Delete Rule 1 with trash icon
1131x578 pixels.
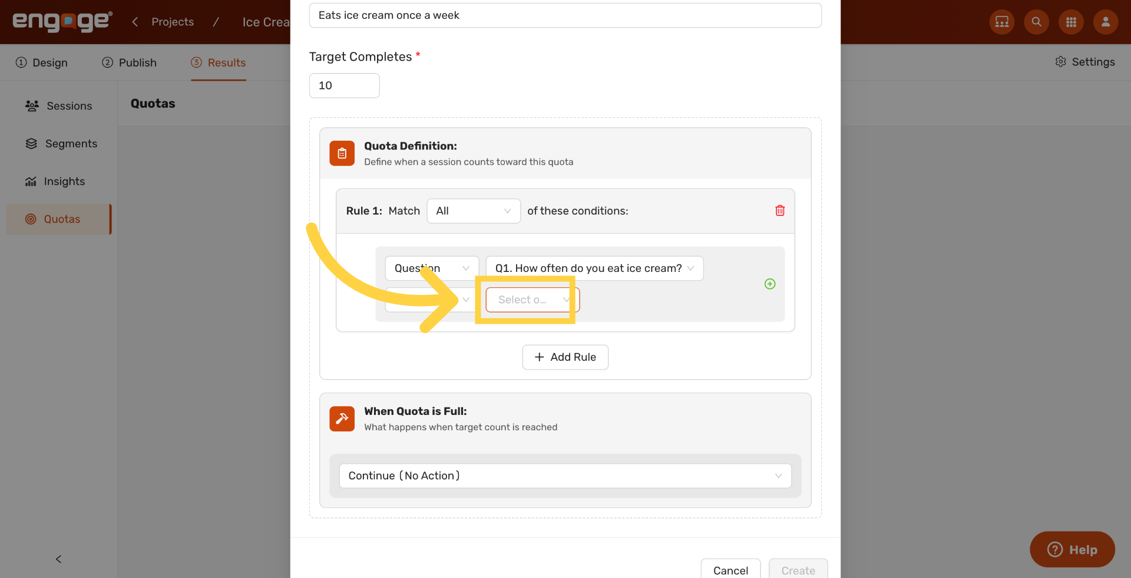tap(780, 211)
